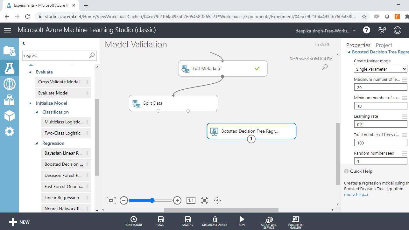
Task: Open the Trained Models cube icon
Action: click(9, 115)
